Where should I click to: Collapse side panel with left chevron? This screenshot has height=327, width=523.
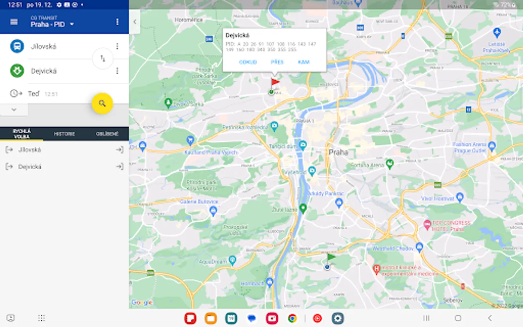point(134,22)
